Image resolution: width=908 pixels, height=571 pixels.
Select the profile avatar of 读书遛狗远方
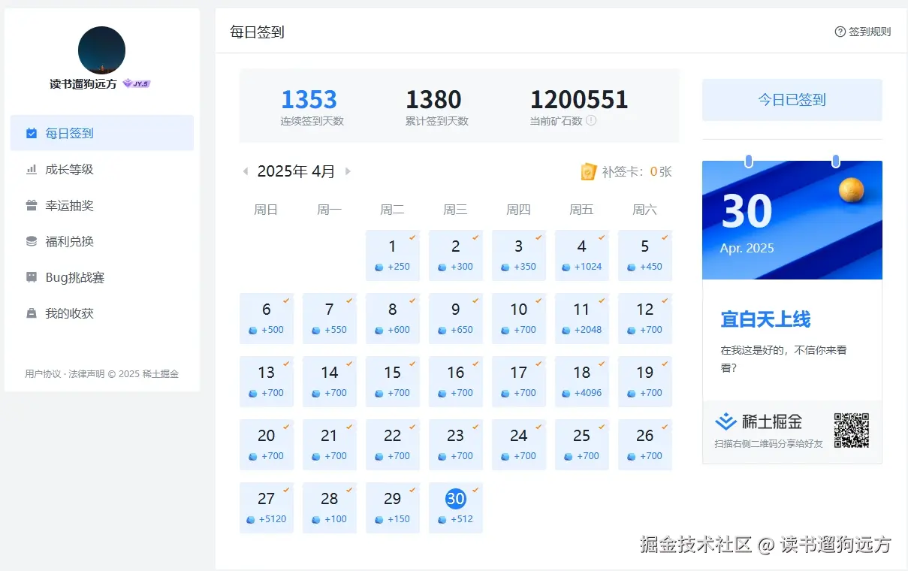(101, 50)
